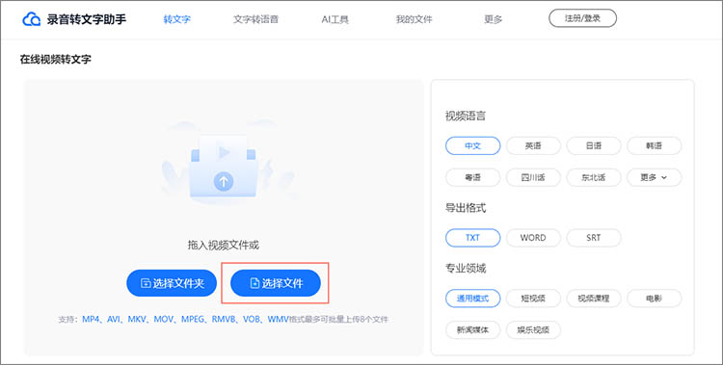Select the 新闻媒体 domain option
This screenshot has height=365, width=723.
pos(472,330)
